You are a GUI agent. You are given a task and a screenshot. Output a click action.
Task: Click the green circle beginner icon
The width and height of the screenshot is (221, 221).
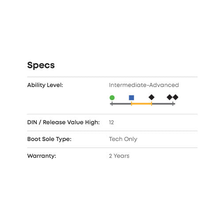pyautogui.click(x=112, y=98)
